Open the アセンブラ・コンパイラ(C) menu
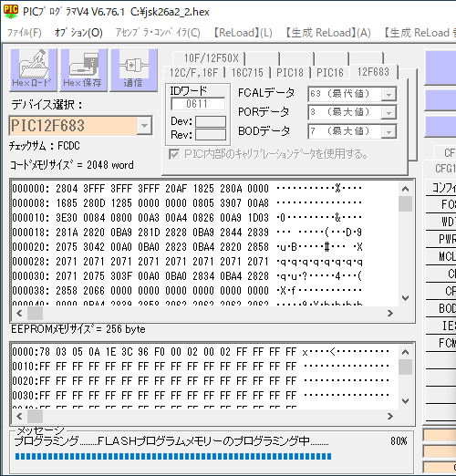The height and width of the screenshot is (476, 456). pyautogui.click(x=158, y=32)
